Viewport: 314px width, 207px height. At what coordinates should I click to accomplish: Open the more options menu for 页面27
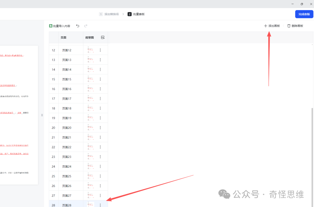pos(100,196)
